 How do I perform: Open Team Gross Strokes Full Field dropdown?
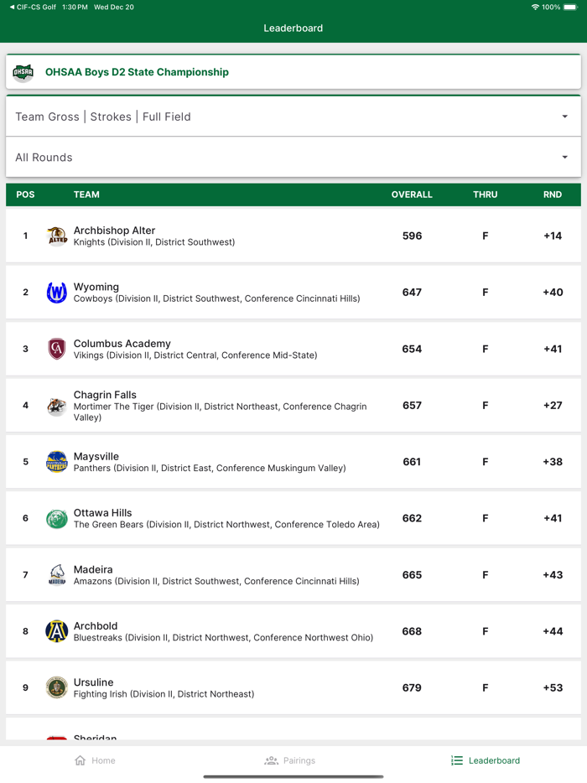(x=293, y=117)
